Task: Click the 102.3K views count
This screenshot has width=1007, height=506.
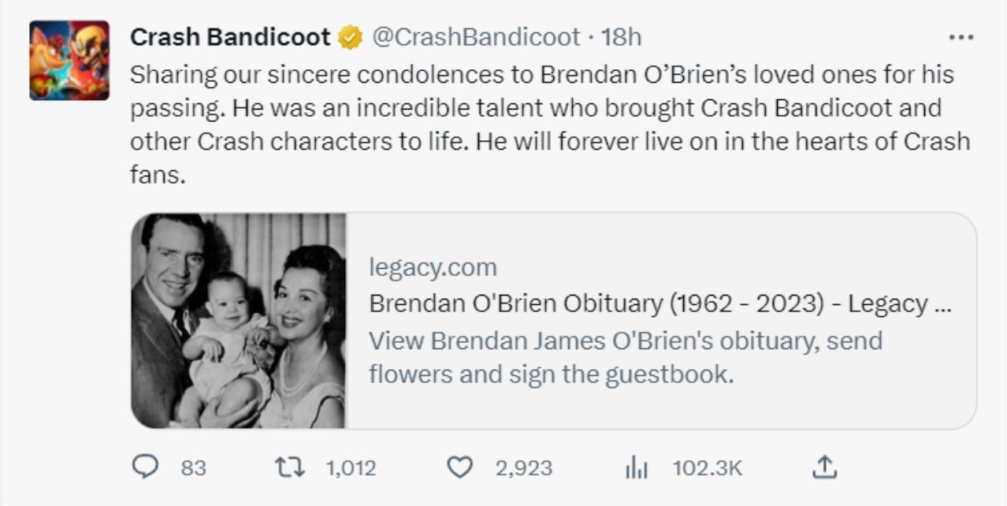Action: point(708,468)
